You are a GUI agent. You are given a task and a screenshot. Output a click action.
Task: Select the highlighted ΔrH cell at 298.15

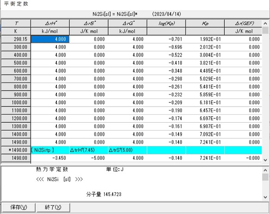tap(50, 39)
